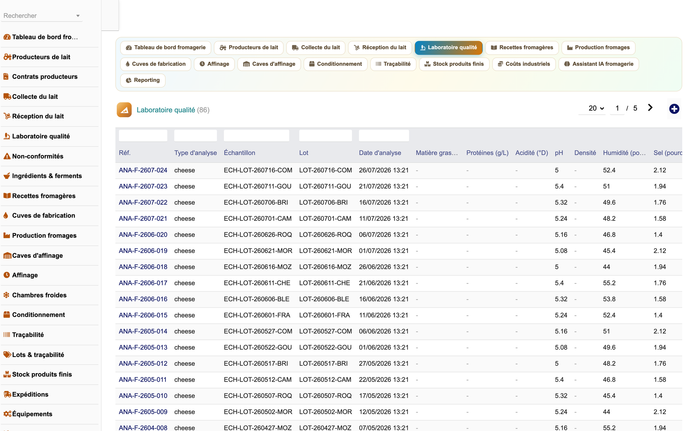Click the Recettes fromagères book icon in sidebar
Viewport: 697px width, 431px height.
pyautogui.click(x=7, y=196)
